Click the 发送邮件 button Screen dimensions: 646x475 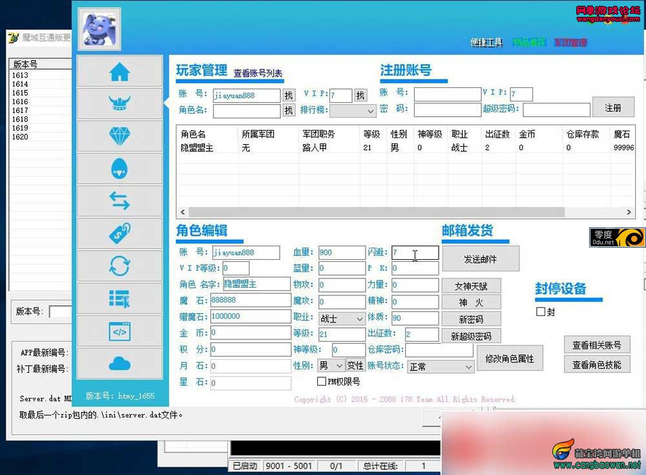(481, 259)
